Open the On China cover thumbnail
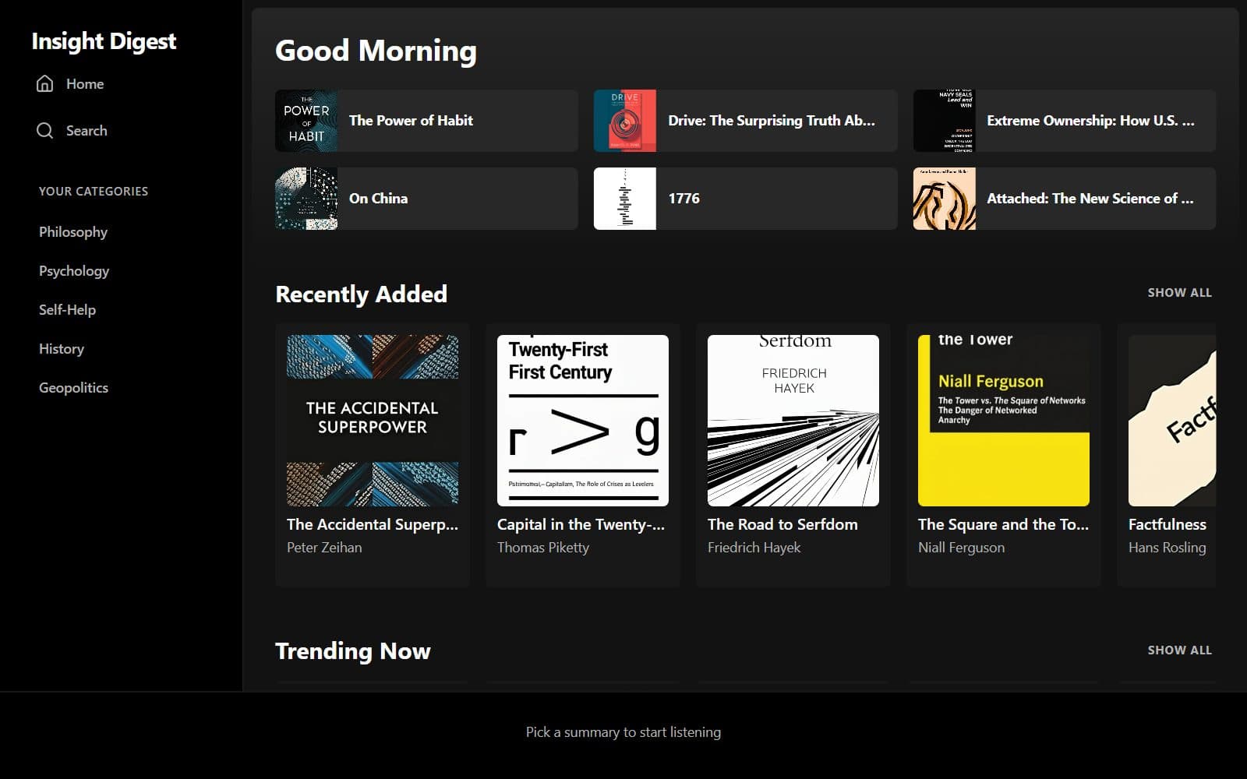Screen dimensions: 1247x779 [x=306, y=199]
